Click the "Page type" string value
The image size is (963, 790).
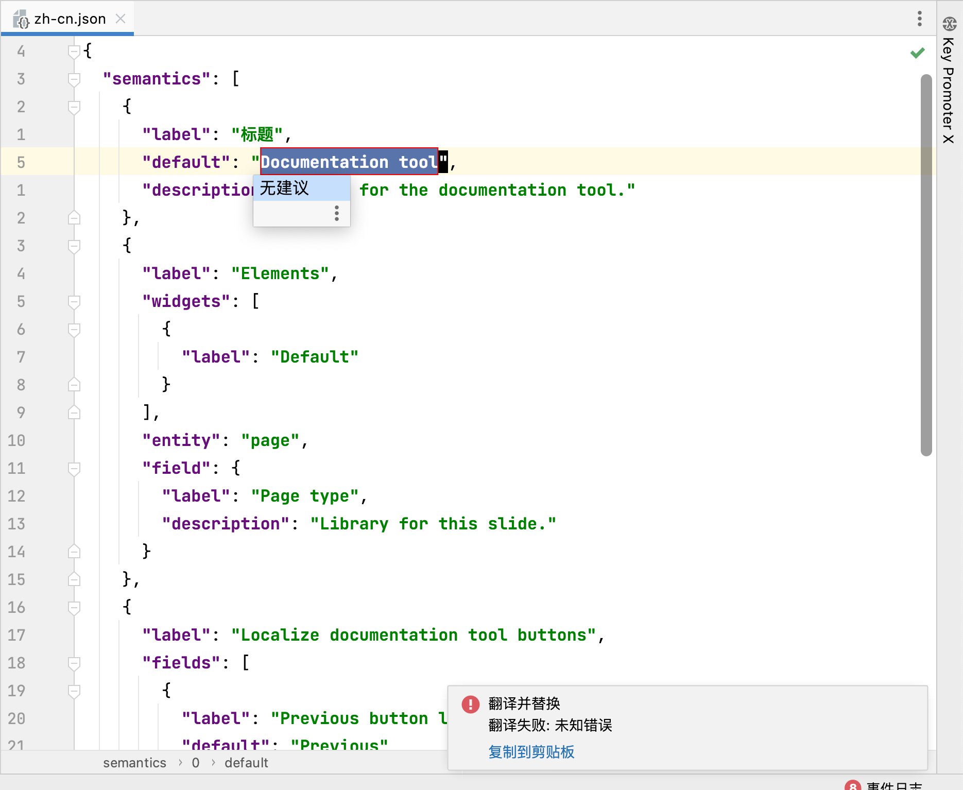305,496
